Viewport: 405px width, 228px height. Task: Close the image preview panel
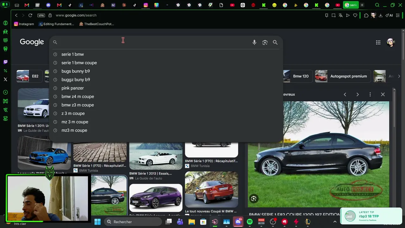click(x=383, y=94)
